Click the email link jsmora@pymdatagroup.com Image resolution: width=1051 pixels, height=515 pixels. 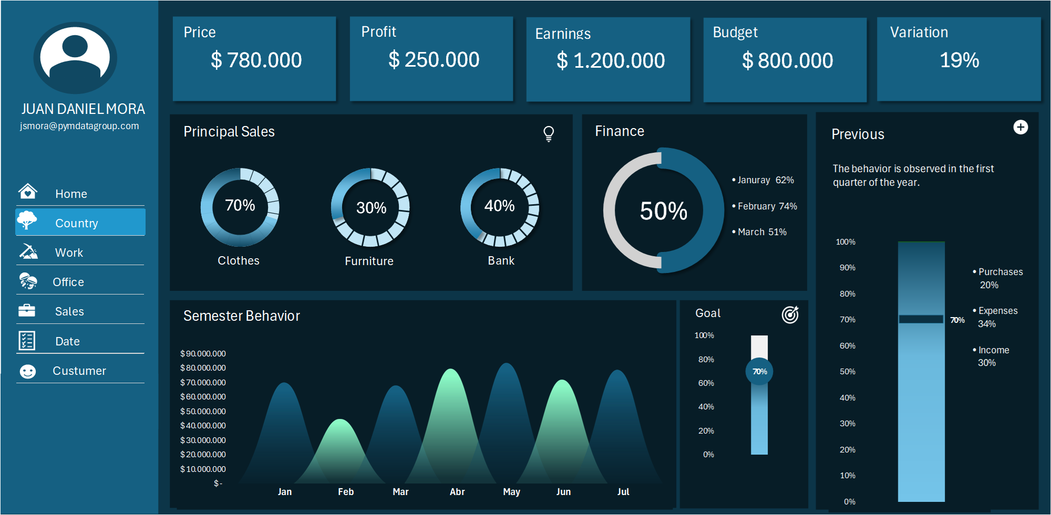pyautogui.click(x=79, y=125)
